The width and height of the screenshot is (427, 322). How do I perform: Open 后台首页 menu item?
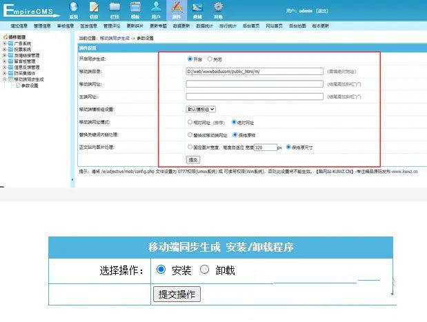(x=251, y=26)
